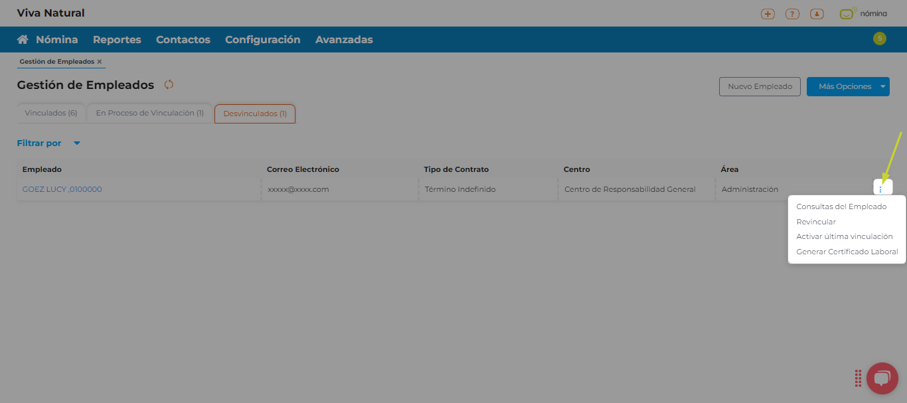
Task: Switch to the Vinculados (6) tab
Action: point(51,114)
